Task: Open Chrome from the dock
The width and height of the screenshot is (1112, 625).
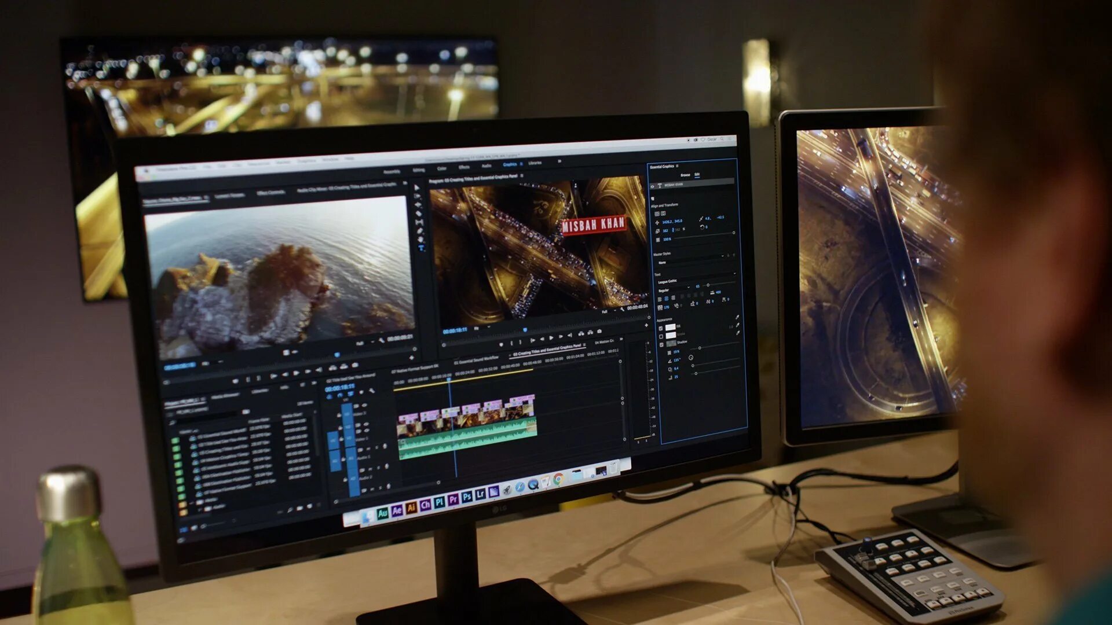Action: point(558,479)
